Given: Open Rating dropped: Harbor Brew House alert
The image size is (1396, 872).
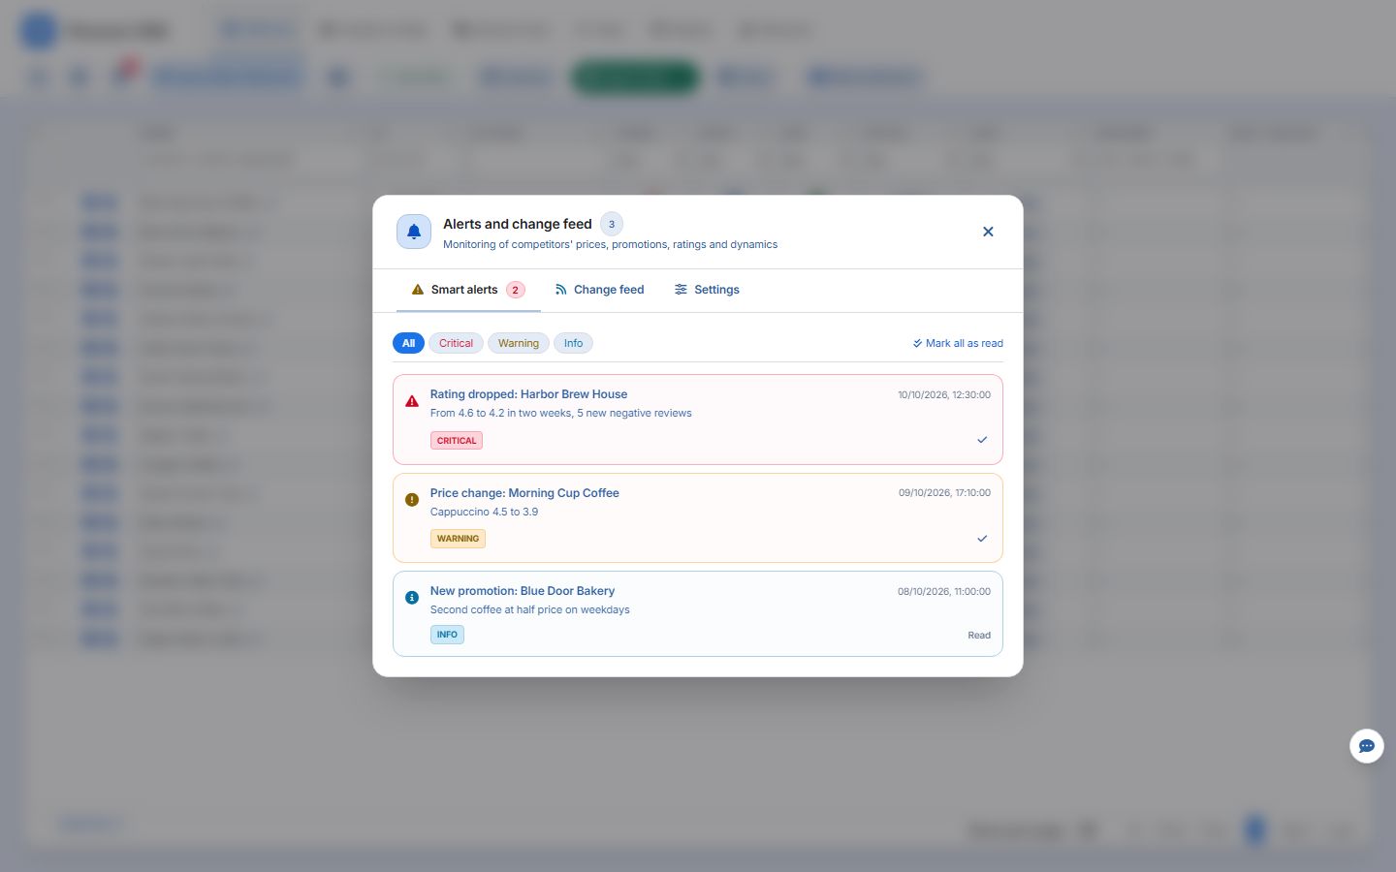Looking at the screenshot, I should [x=698, y=420].
